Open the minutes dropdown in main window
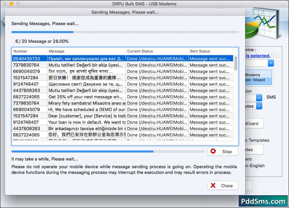 [259, 106]
